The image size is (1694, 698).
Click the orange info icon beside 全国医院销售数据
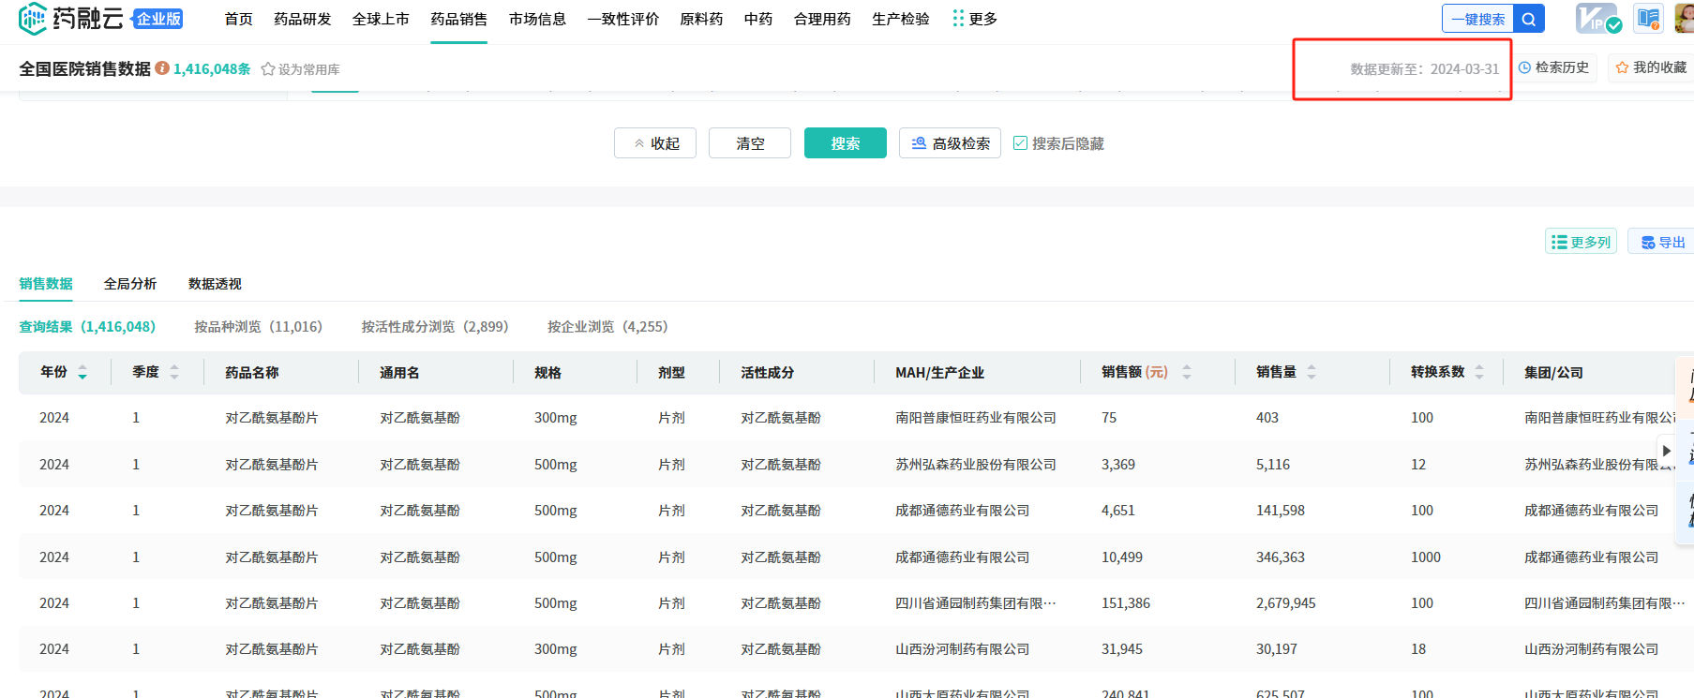[x=162, y=68]
